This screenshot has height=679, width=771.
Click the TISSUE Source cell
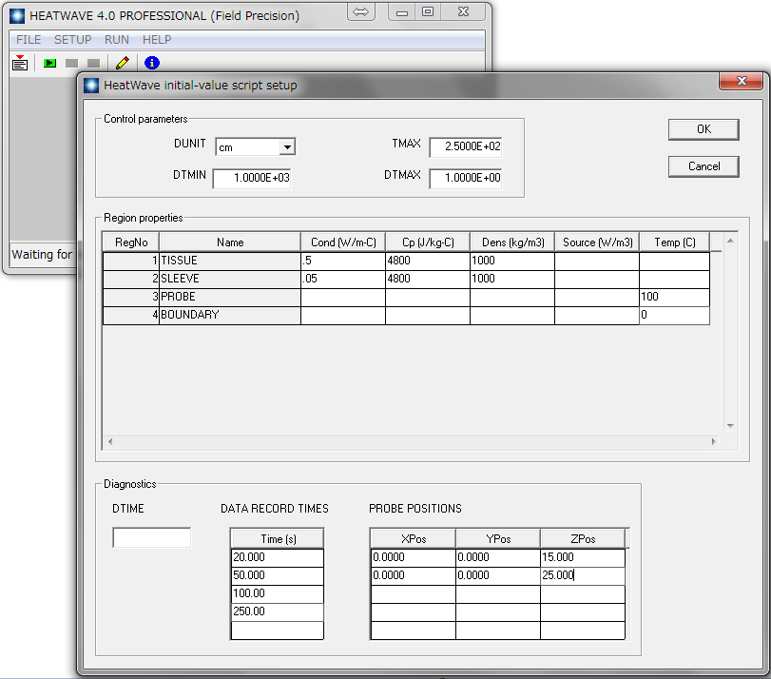[596, 261]
